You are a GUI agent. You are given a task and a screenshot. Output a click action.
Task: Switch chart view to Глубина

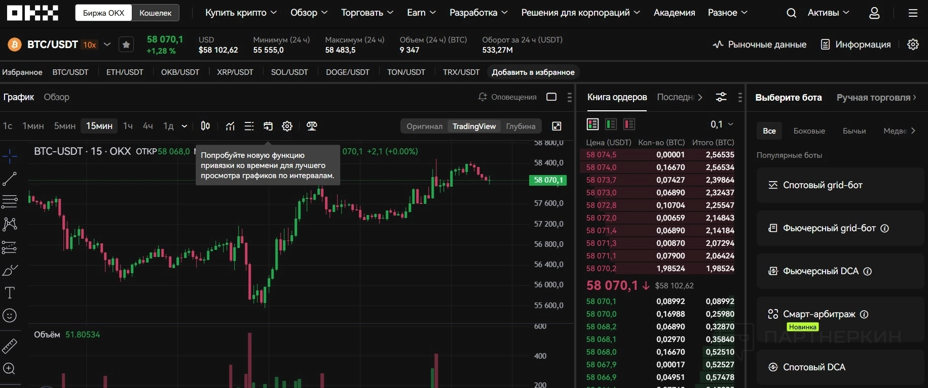521,126
